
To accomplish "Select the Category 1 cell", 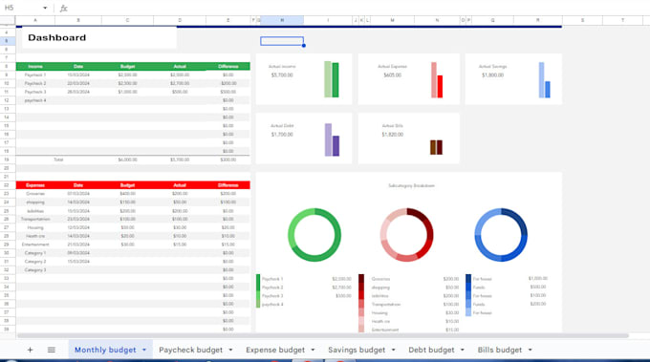I will [x=35, y=253].
